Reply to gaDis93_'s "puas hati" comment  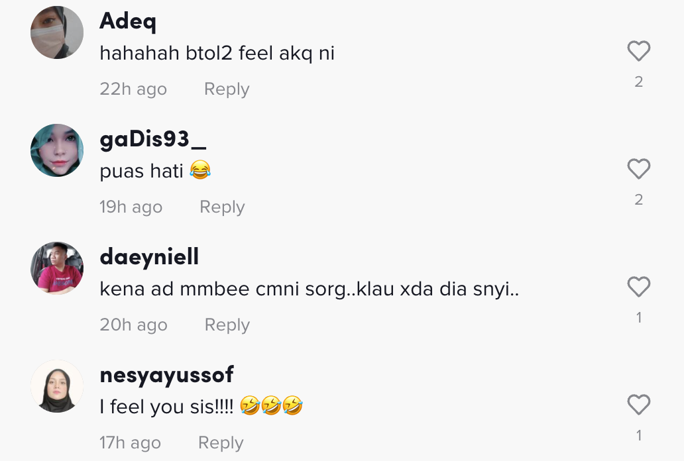coord(222,207)
